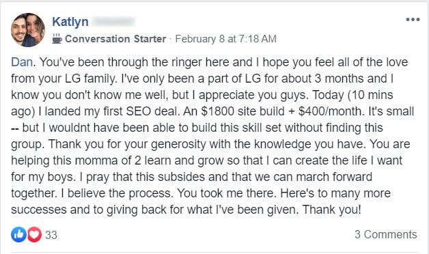Click the coffee cup Conversation Starter badge icon
429x254 pixels.
57,38
